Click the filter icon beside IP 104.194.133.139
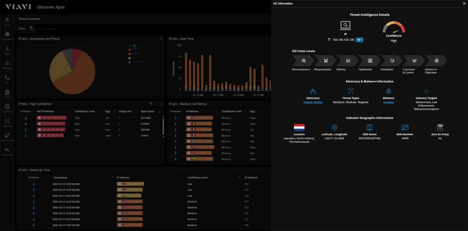This screenshot has width=468, height=231. click(x=329, y=40)
